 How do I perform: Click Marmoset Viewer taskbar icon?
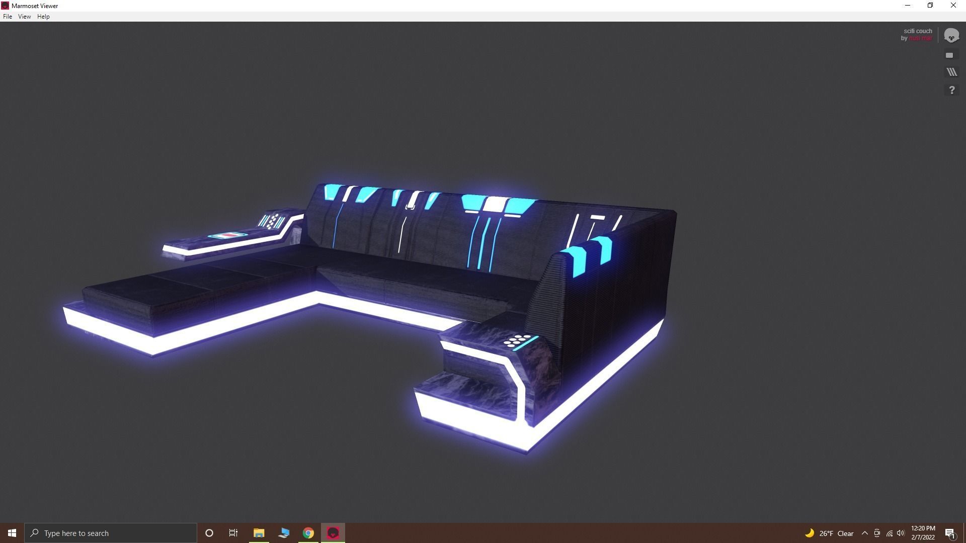pyautogui.click(x=333, y=533)
